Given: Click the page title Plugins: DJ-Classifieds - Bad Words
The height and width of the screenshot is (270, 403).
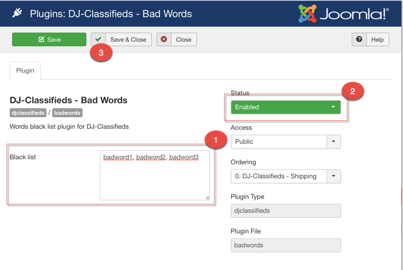Looking at the screenshot, I should point(111,14).
